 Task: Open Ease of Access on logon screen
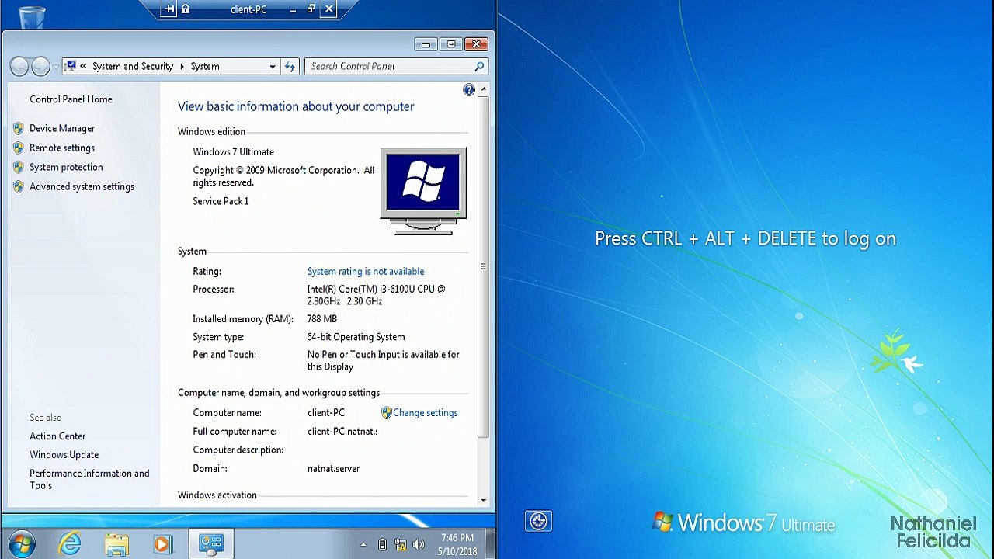538,521
